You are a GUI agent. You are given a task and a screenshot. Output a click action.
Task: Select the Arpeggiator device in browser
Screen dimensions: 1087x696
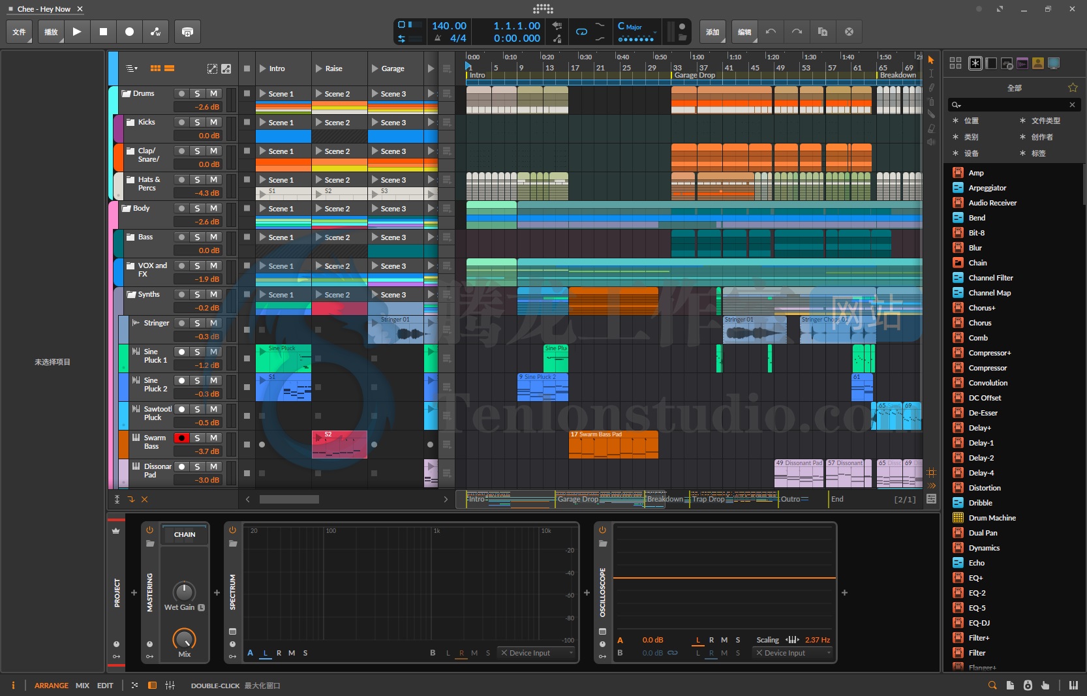point(987,188)
